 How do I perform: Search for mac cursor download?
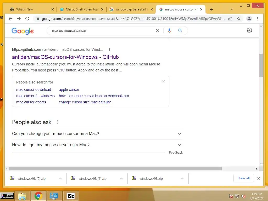tap(34, 90)
